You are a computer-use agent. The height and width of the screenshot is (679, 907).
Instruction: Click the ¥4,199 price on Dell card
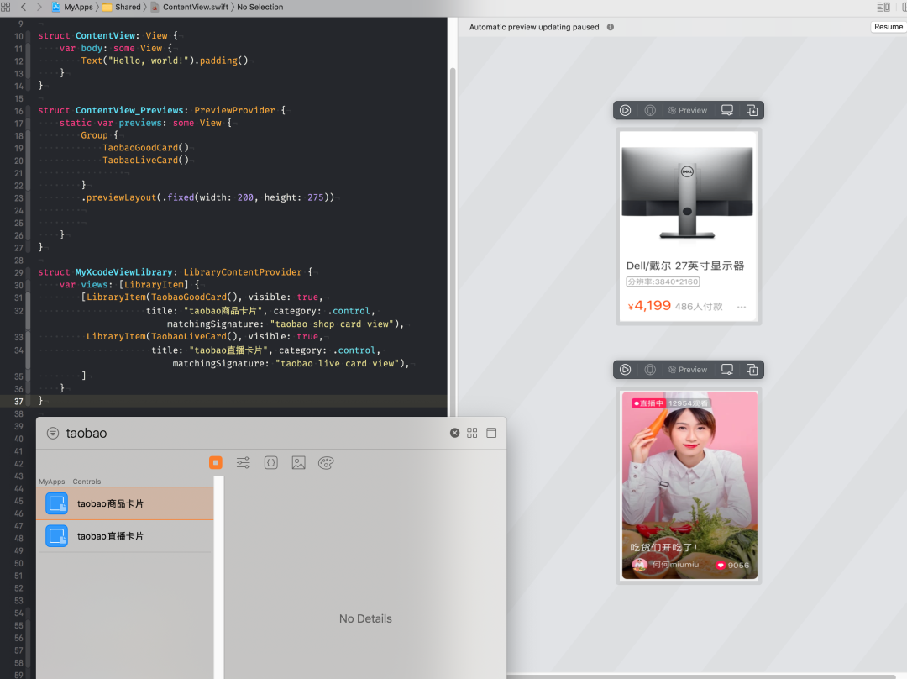pyautogui.click(x=649, y=306)
